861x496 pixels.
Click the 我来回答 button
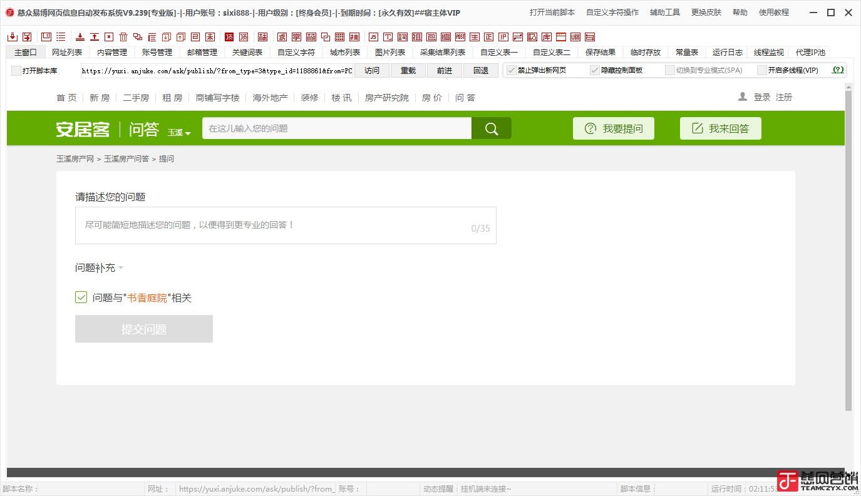click(721, 128)
